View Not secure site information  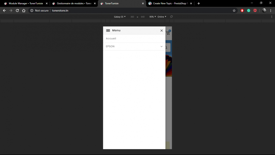click(39, 10)
